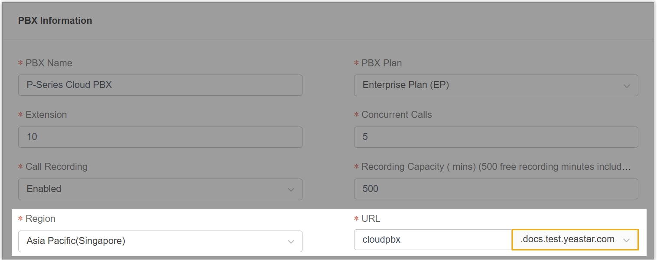The width and height of the screenshot is (657, 260).
Task: Click the 'Concurrent Calls' field label
Action: pos(397,115)
